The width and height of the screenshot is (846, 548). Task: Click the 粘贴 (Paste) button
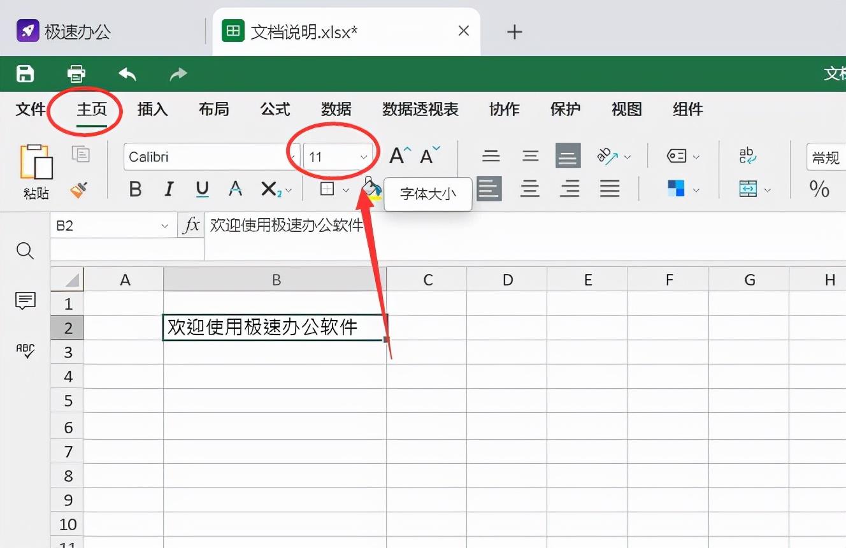[36, 171]
